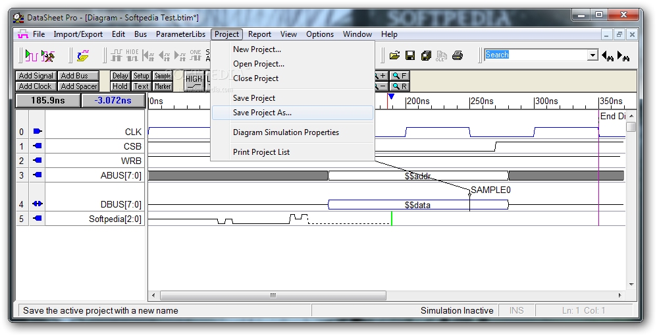
Task: Select Save Project menu entry
Action: coord(292,98)
